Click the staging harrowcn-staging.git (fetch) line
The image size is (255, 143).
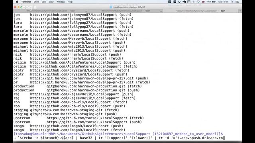click(x=66, y=110)
